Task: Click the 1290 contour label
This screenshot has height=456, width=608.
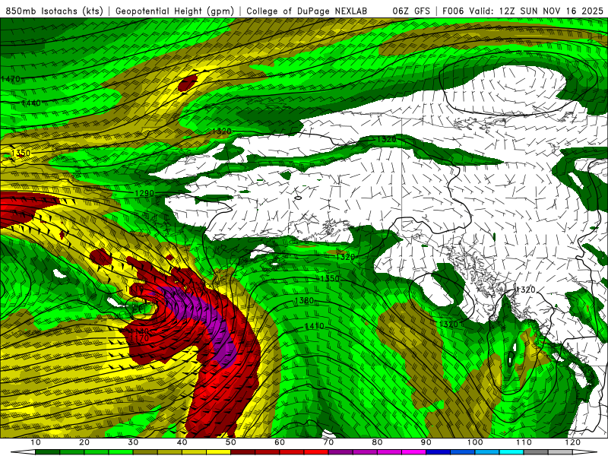Action: pos(144,193)
